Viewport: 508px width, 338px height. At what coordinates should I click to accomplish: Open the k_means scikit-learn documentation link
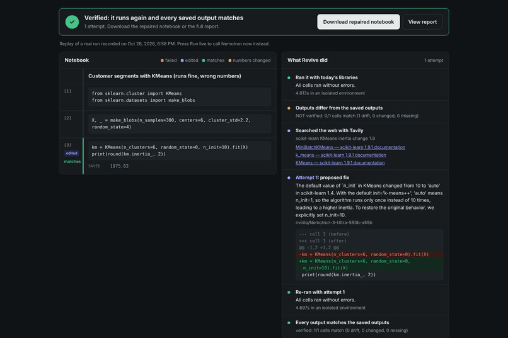tap(341, 155)
